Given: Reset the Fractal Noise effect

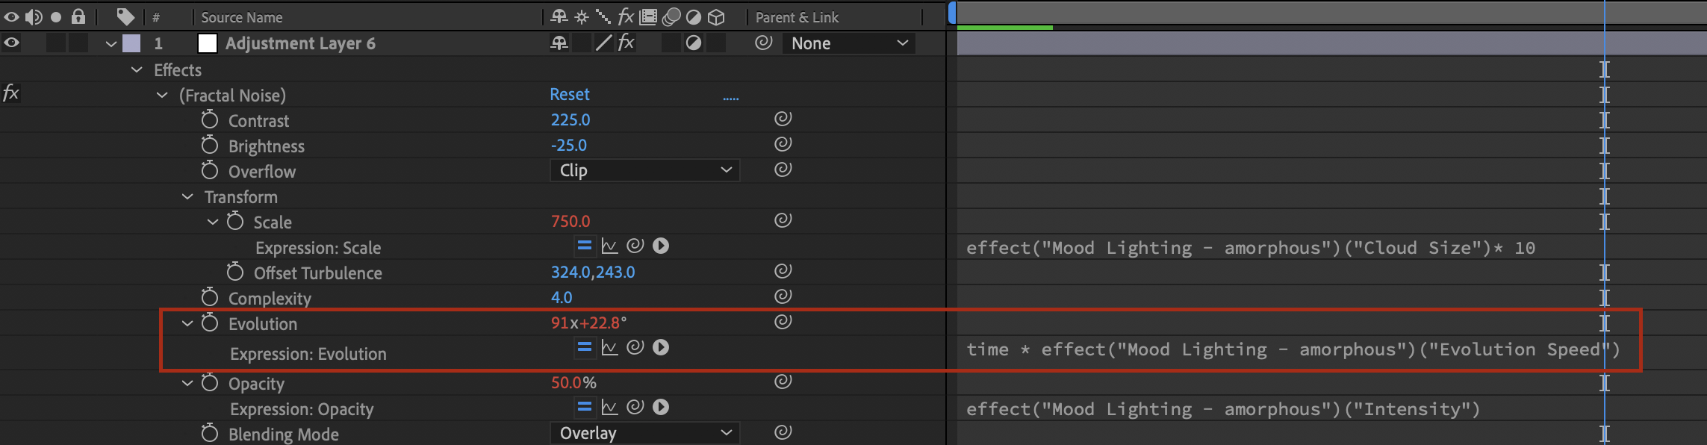Looking at the screenshot, I should pyautogui.click(x=570, y=94).
